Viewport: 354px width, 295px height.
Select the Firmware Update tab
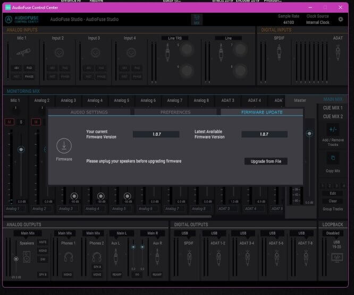(262, 112)
